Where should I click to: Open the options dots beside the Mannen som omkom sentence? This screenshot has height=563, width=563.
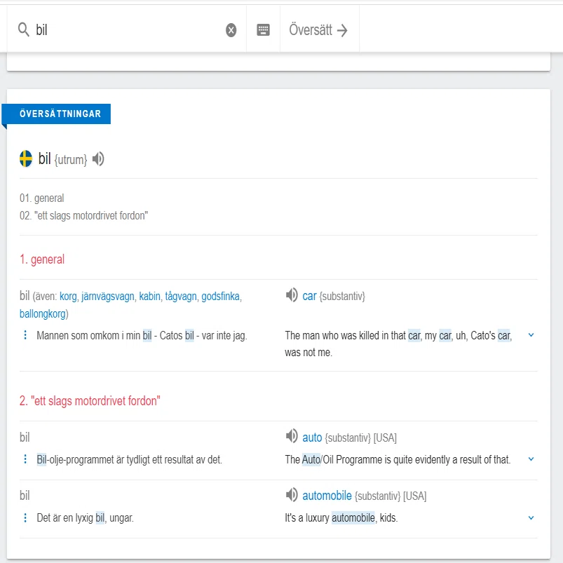[x=25, y=335]
